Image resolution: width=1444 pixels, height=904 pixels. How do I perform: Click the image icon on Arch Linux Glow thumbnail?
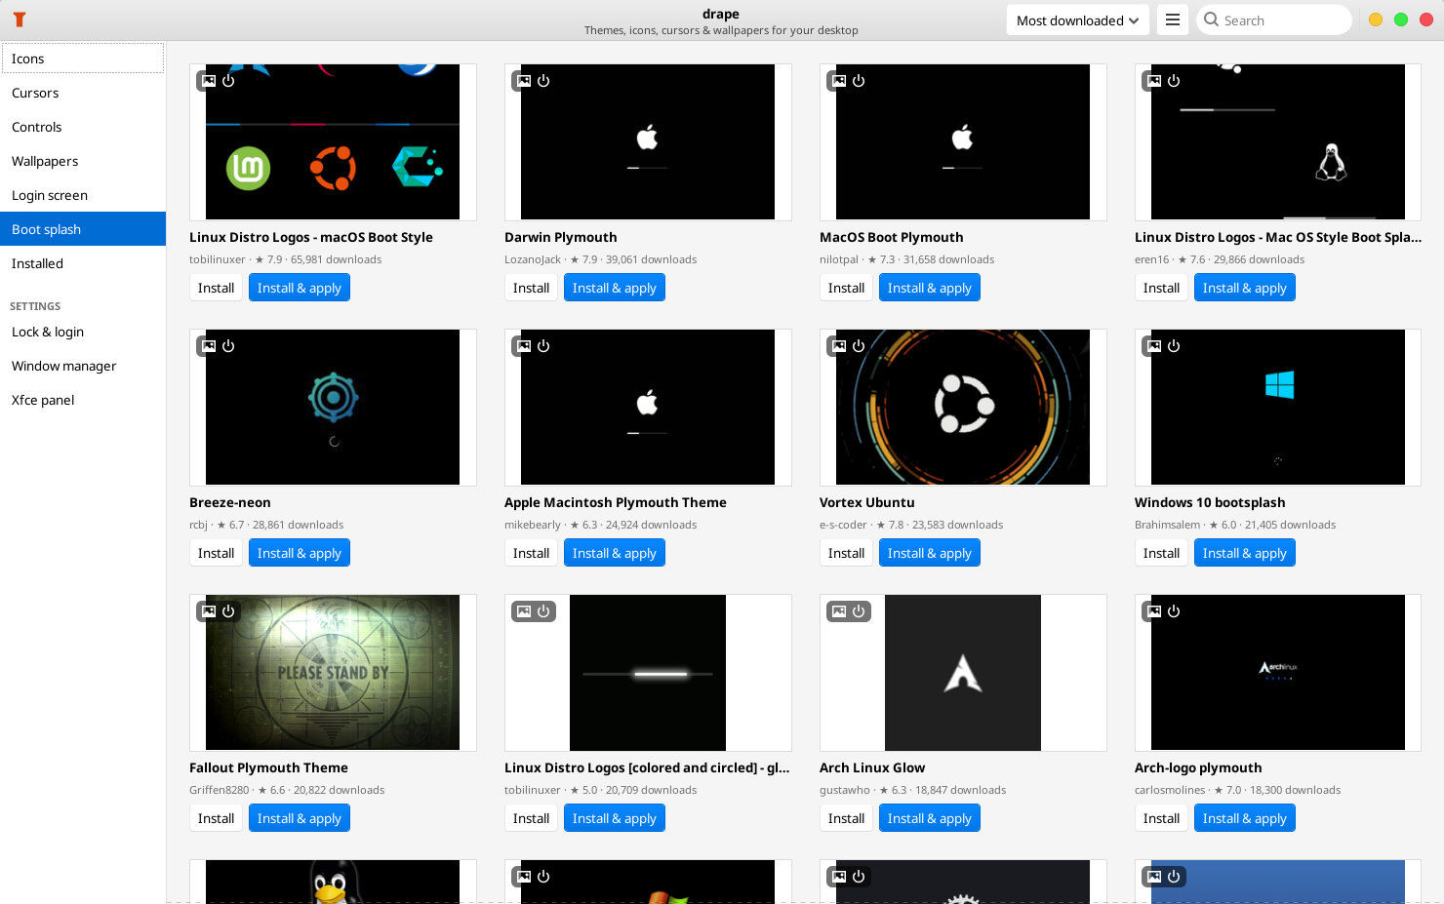839,611
